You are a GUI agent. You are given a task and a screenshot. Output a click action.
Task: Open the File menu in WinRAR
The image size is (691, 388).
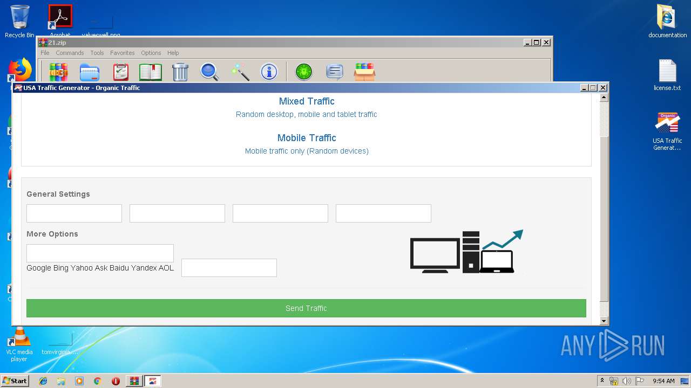45,53
